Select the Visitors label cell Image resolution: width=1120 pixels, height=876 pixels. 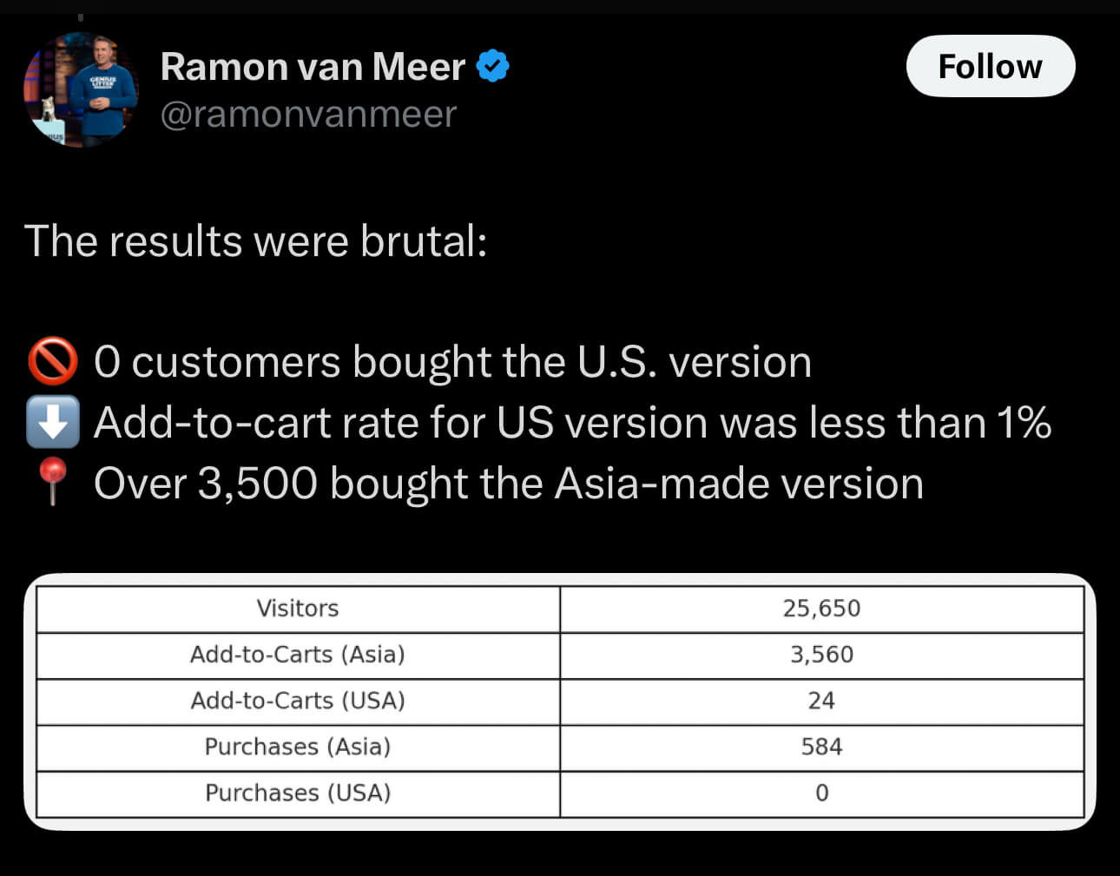point(298,609)
